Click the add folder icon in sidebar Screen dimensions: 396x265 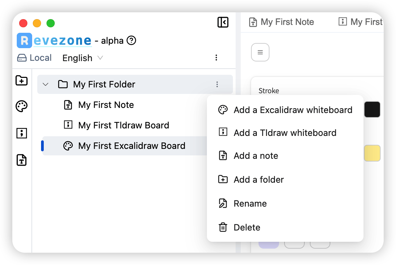coord(22,81)
